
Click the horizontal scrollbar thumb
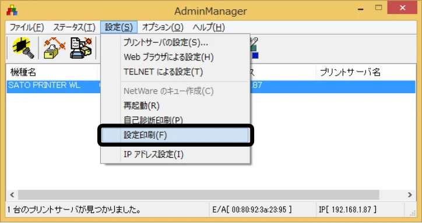[198, 194]
